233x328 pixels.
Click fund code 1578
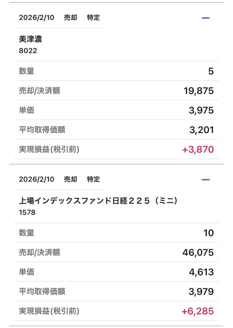(x=27, y=212)
